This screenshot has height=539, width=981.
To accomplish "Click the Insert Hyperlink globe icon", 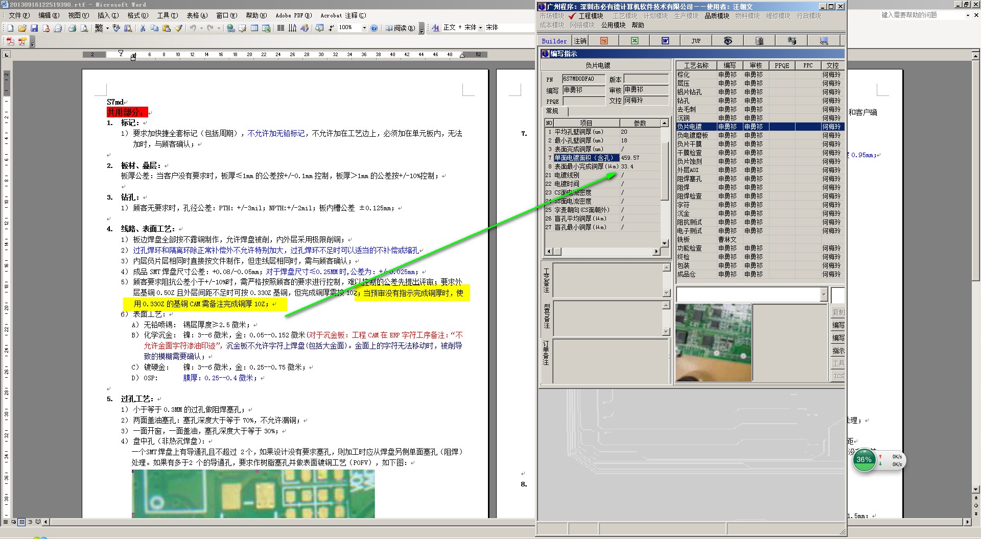I will [x=230, y=28].
